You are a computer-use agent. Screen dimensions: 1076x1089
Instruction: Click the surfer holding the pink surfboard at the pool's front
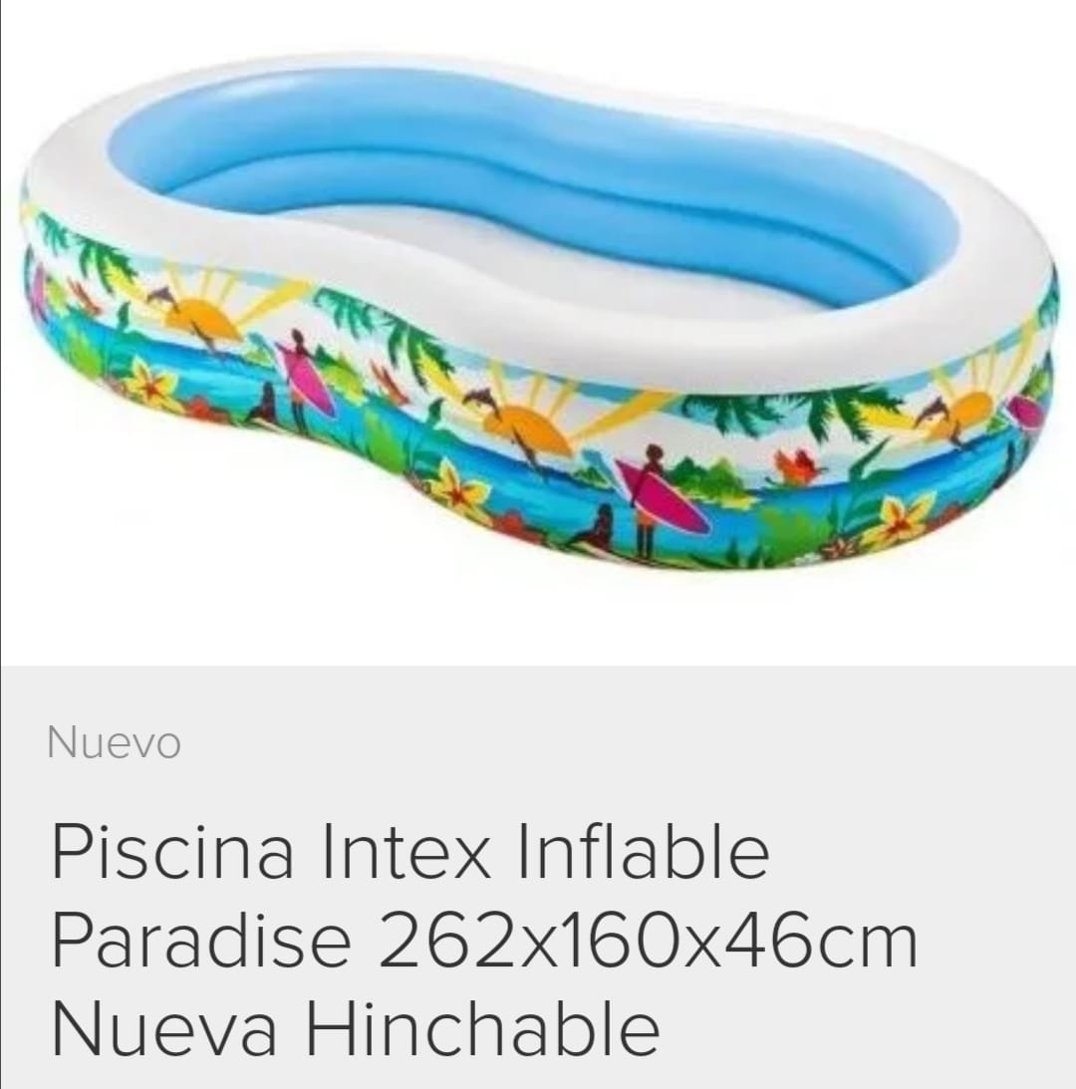650,501
